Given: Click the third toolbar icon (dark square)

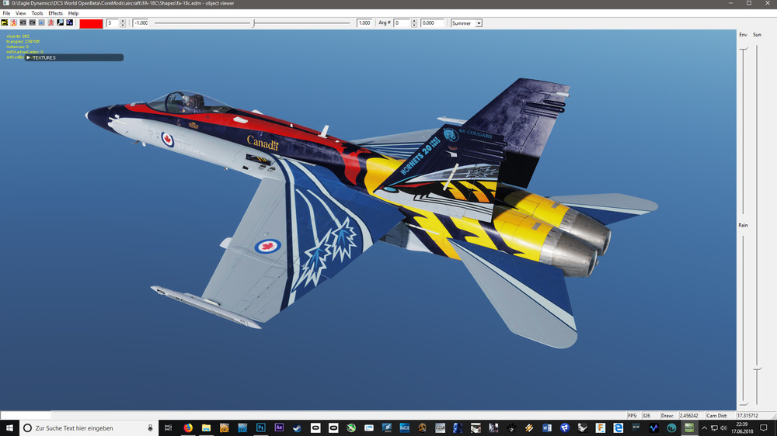Looking at the screenshot, I should [x=23, y=22].
